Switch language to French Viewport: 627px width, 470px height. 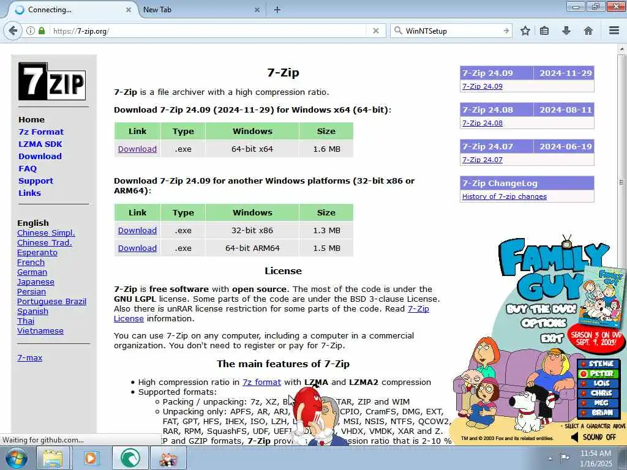(x=31, y=263)
